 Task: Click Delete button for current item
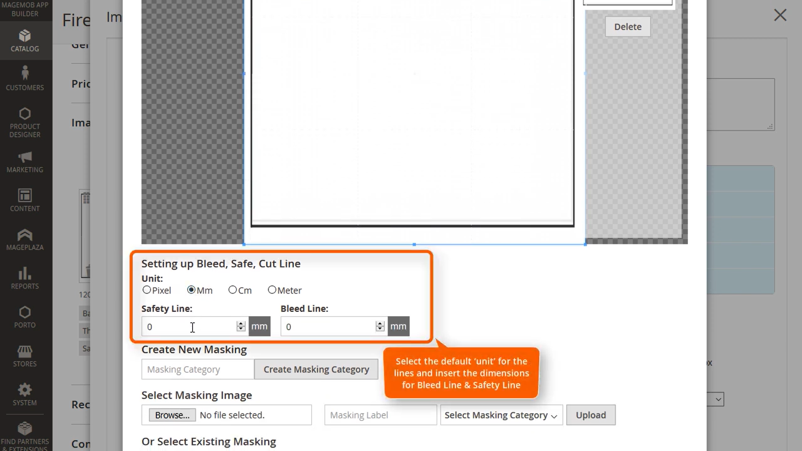pyautogui.click(x=627, y=26)
